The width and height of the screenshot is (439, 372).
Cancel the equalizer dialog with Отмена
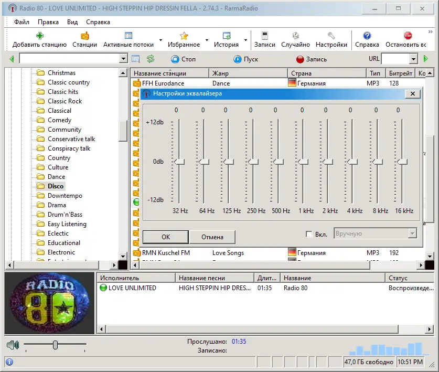(x=212, y=237)
